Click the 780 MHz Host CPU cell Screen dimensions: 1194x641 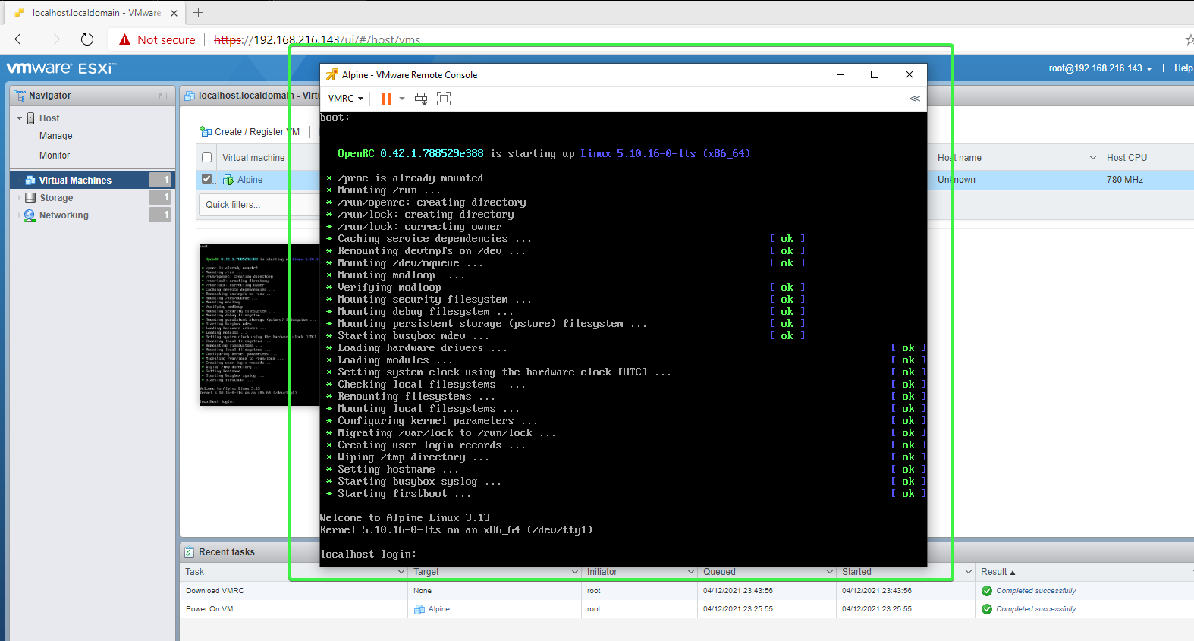(x=1124, y=180)
